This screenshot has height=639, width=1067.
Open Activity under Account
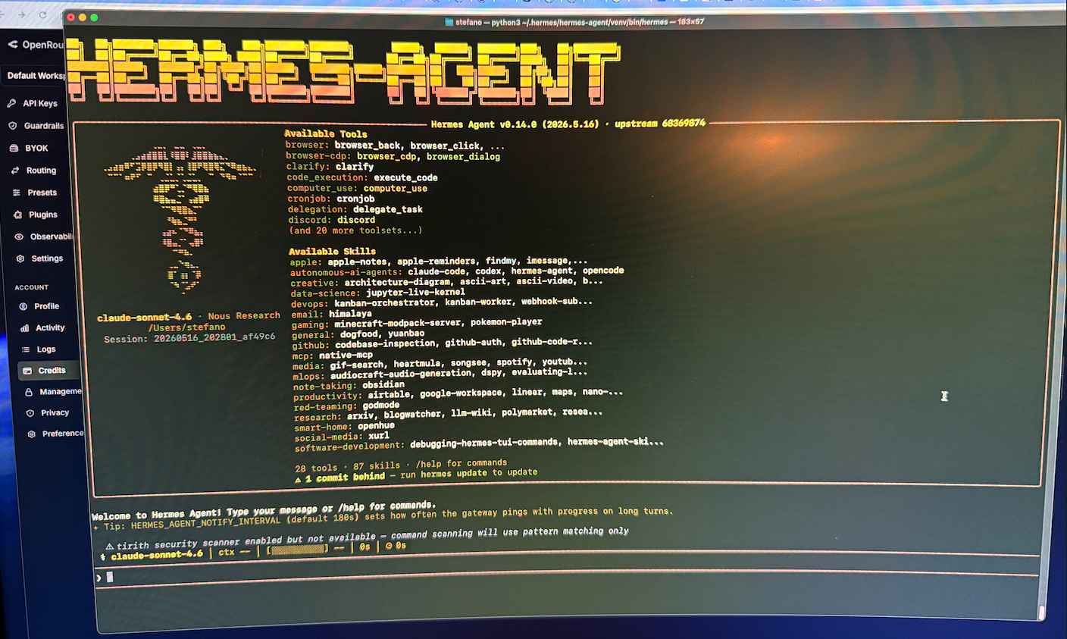pos(42,327)
